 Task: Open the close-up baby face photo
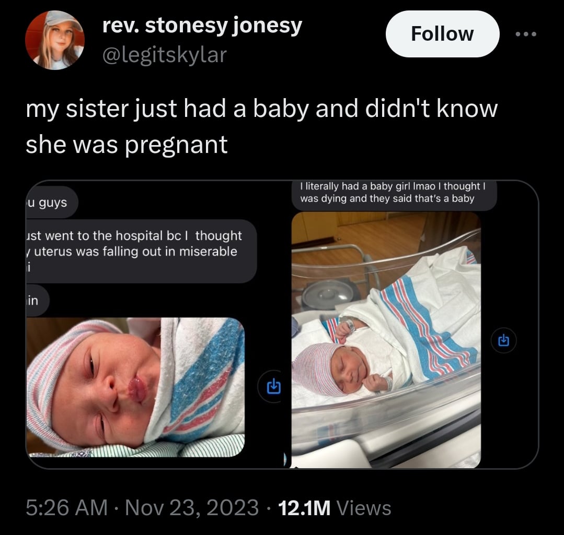[x=135, y=387]
